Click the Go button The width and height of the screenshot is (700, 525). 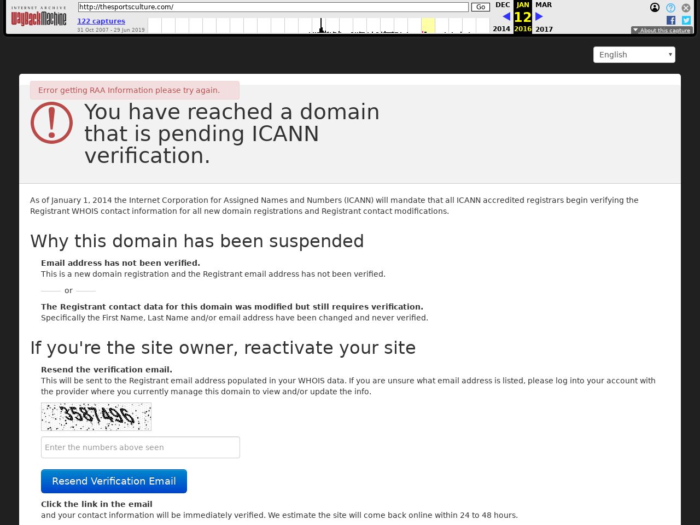tap(481, 7)
